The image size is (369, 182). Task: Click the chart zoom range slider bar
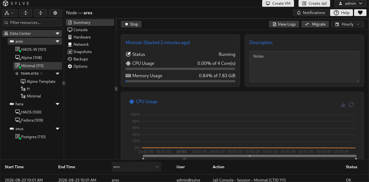point(249,156)
